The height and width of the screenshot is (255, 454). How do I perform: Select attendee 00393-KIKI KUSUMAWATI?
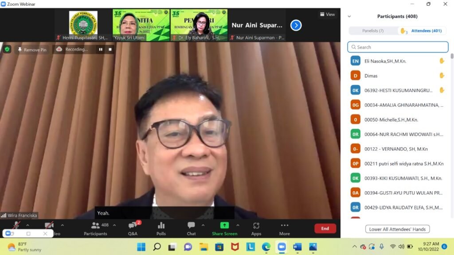(399, 178)
